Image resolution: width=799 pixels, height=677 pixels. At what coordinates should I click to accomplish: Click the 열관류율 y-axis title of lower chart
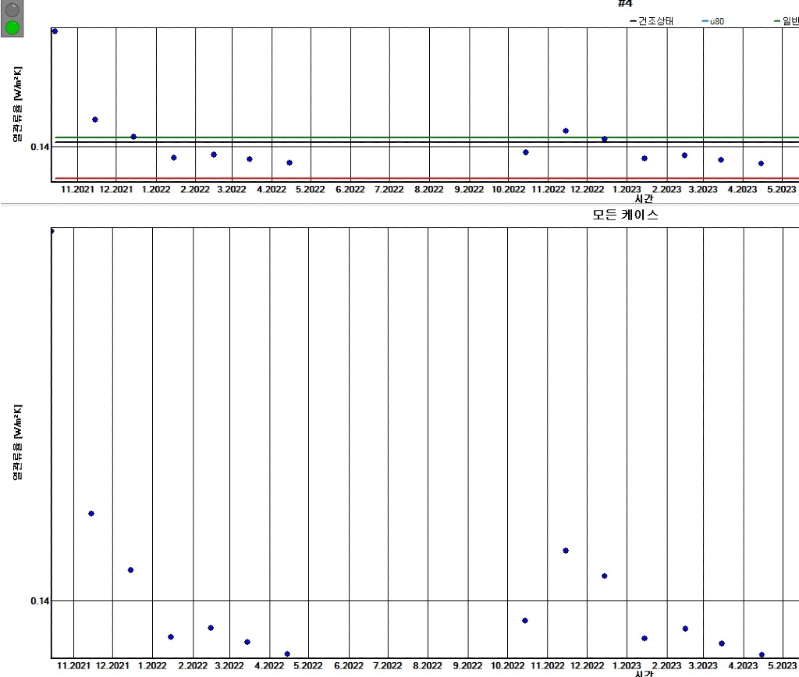click(17, 442)
